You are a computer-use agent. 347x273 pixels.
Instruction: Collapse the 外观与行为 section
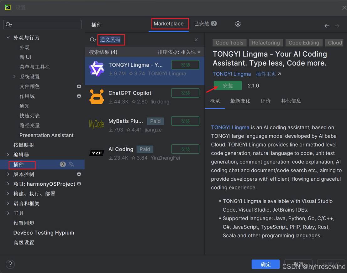8,38
